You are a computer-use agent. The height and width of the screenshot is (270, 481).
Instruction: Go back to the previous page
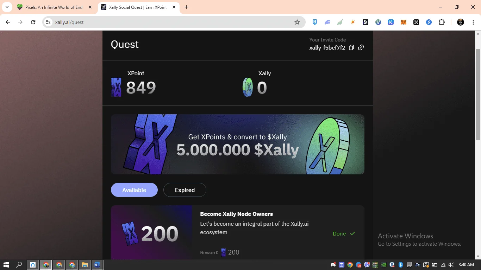pyautogui.click(x=8, y=22)
